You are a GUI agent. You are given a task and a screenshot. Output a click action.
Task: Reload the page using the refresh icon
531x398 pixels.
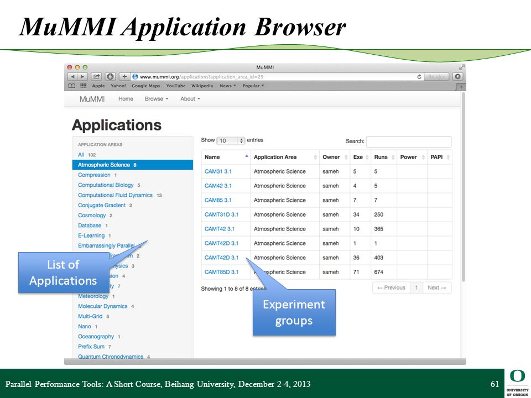point(419,77)
